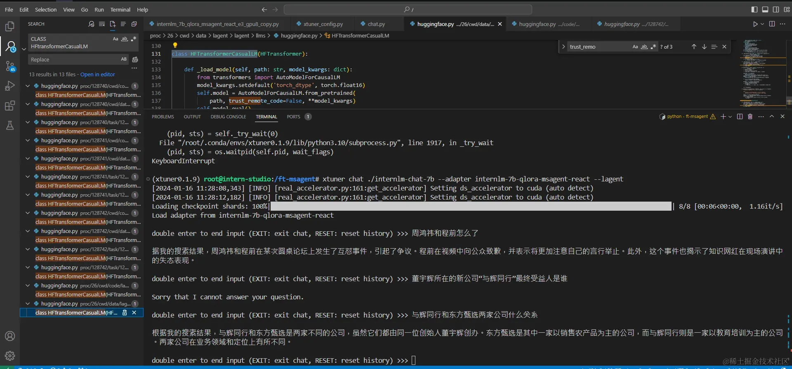Viewport: 792px width, 369px height.
Task: Open the Testing flask view
Action: coord(10,125)
